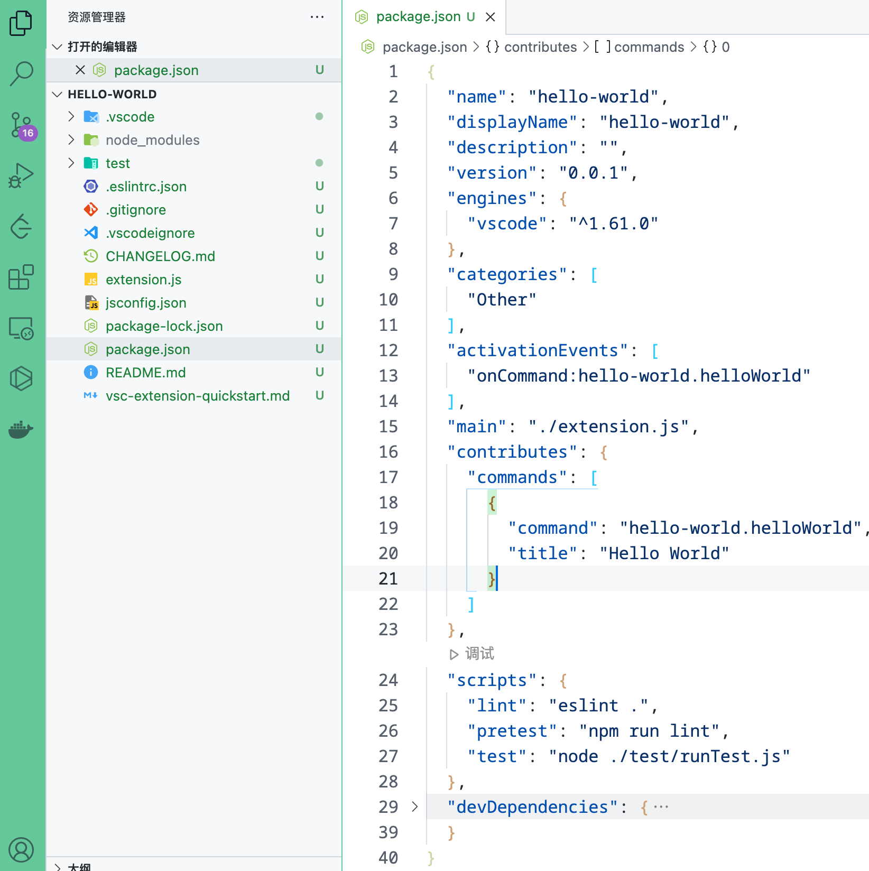Viewport: 869px width, 871px height.
Task: Click the "^1.61.0" vscode engine value
Action: 614,224
